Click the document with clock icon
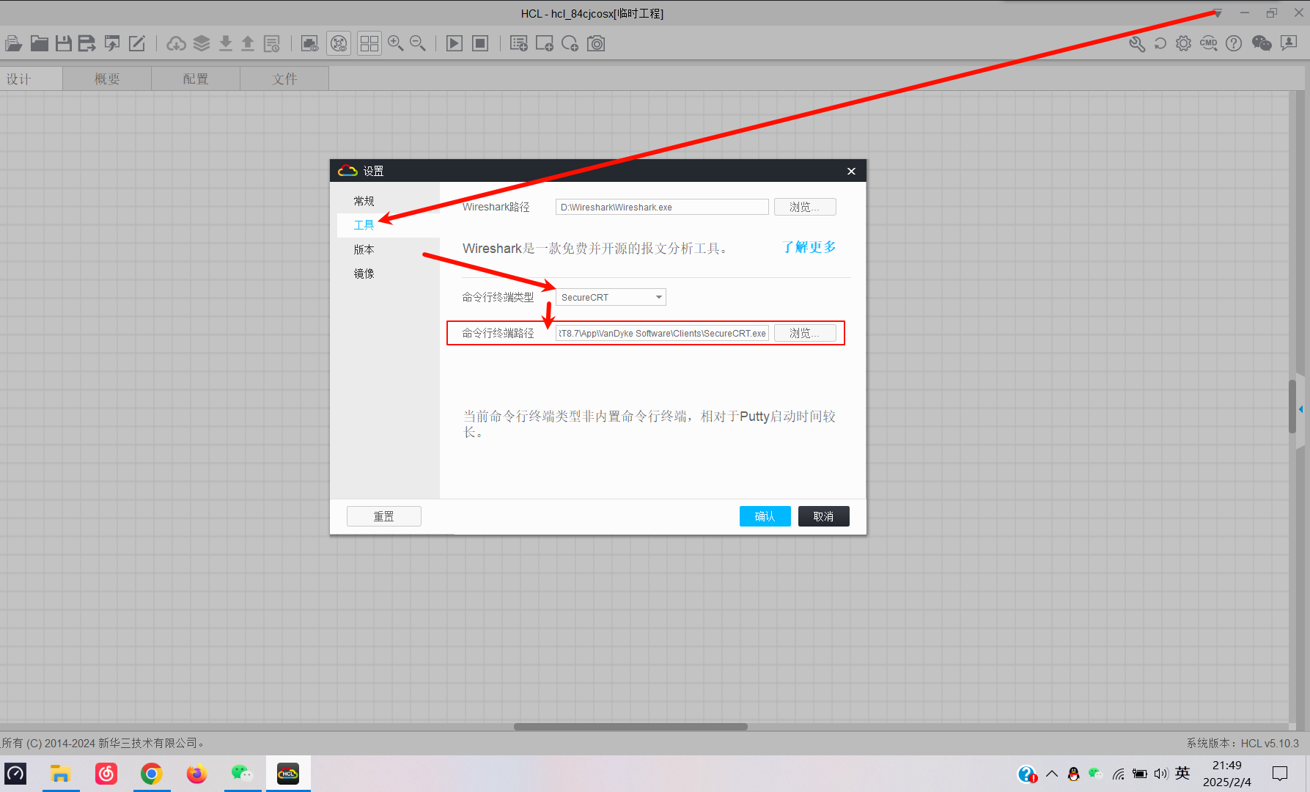Screen dimensions: 1310x792 272,43
